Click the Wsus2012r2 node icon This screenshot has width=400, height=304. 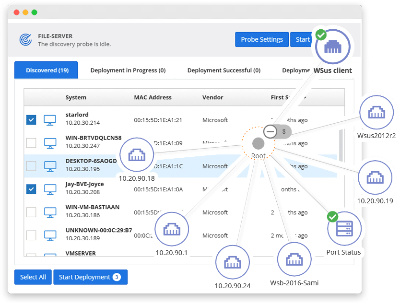pyautogui.click(x=376, y=112)
